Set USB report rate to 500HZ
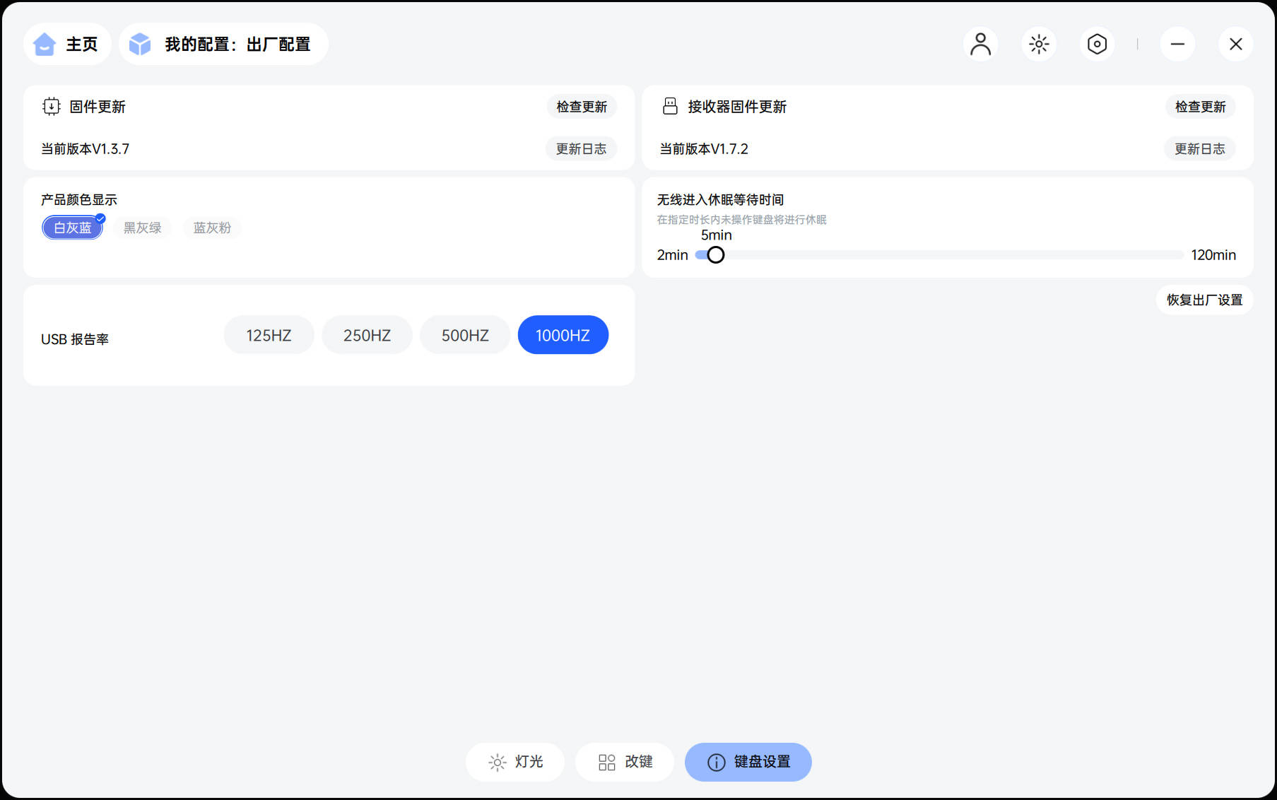Image resolution: width=1277 pixels, height=800 pixels. [x=465, y=335]
